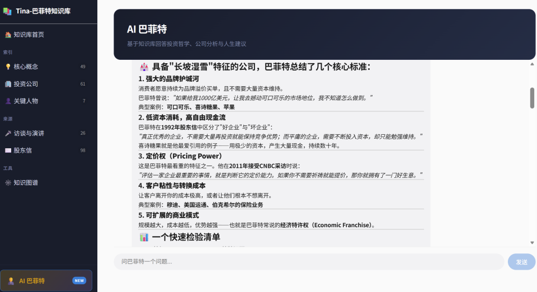Click the quote starting 评估一家企业最重要的事情
Screen dimensions: 537x292
[280, 175]
